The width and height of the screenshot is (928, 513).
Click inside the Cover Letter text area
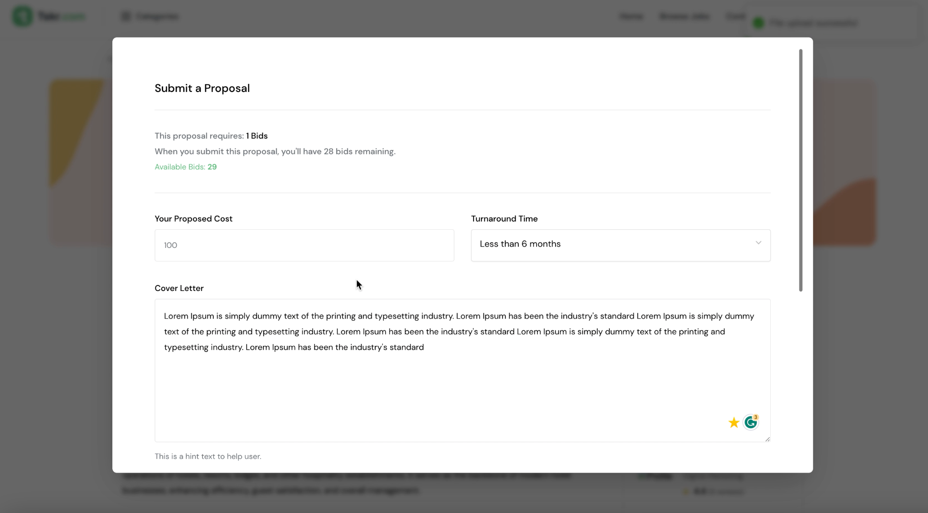(x=462, y=370)
